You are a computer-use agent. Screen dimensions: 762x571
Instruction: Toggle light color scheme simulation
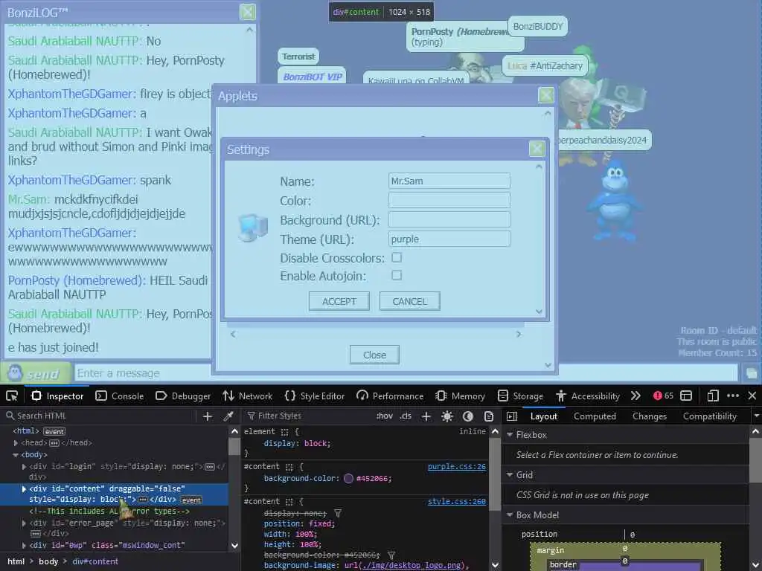(447, 416)
